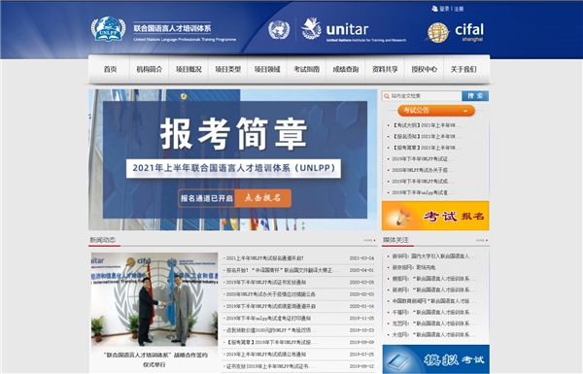Click the 点击报名 orange button

click(262, 198)
